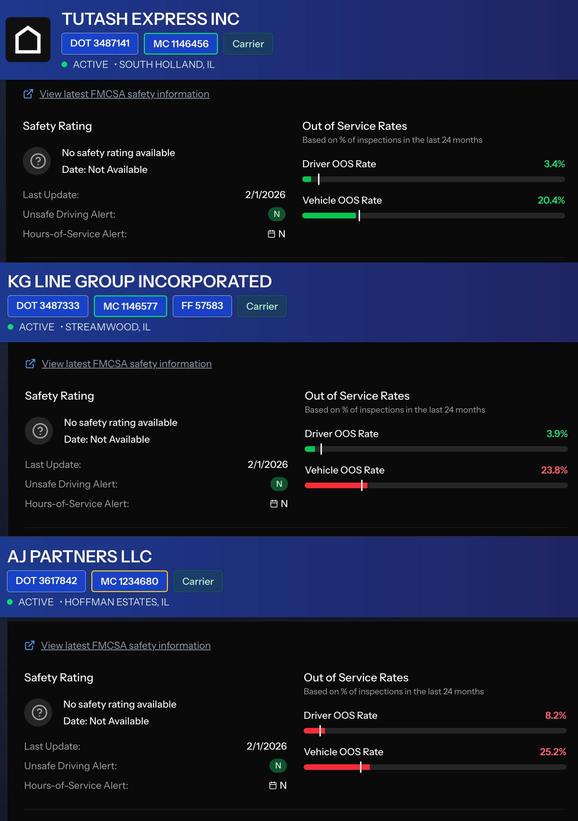The width and height of the screenshot is (578, 821).
Task: Click green active status dot for AJ Partners
Action: pos(10,602)
